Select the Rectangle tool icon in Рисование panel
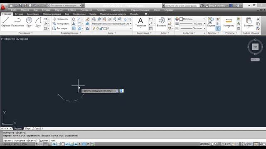The width and height of the screenshot is (266, 149). [45, 19]
